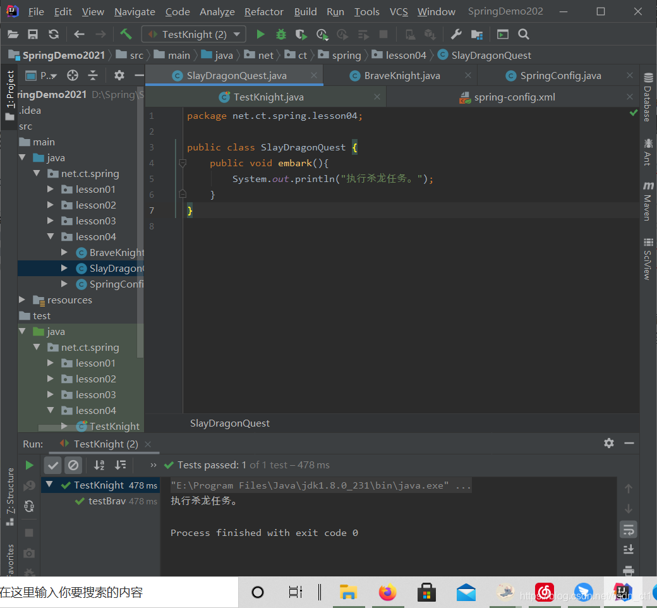This screenshot has height=608, width=657.
Task: Close TestKnight (2) run tab
Action: 147,444
